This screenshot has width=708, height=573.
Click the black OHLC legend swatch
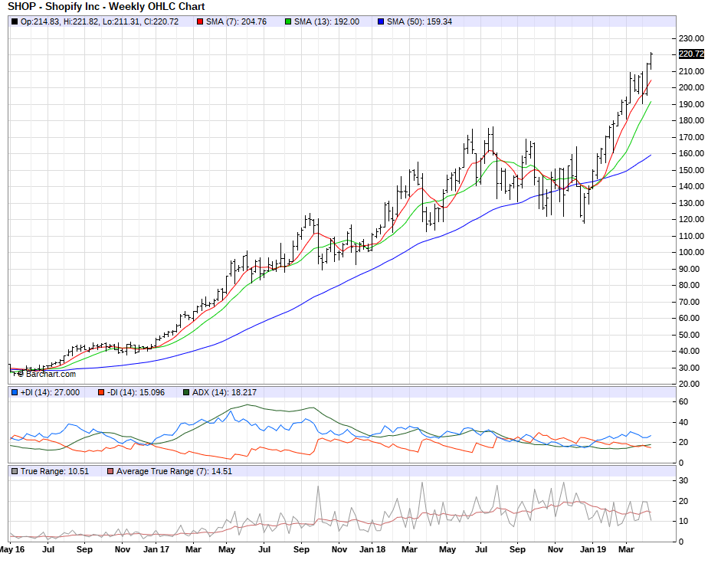tap(15, 21)
